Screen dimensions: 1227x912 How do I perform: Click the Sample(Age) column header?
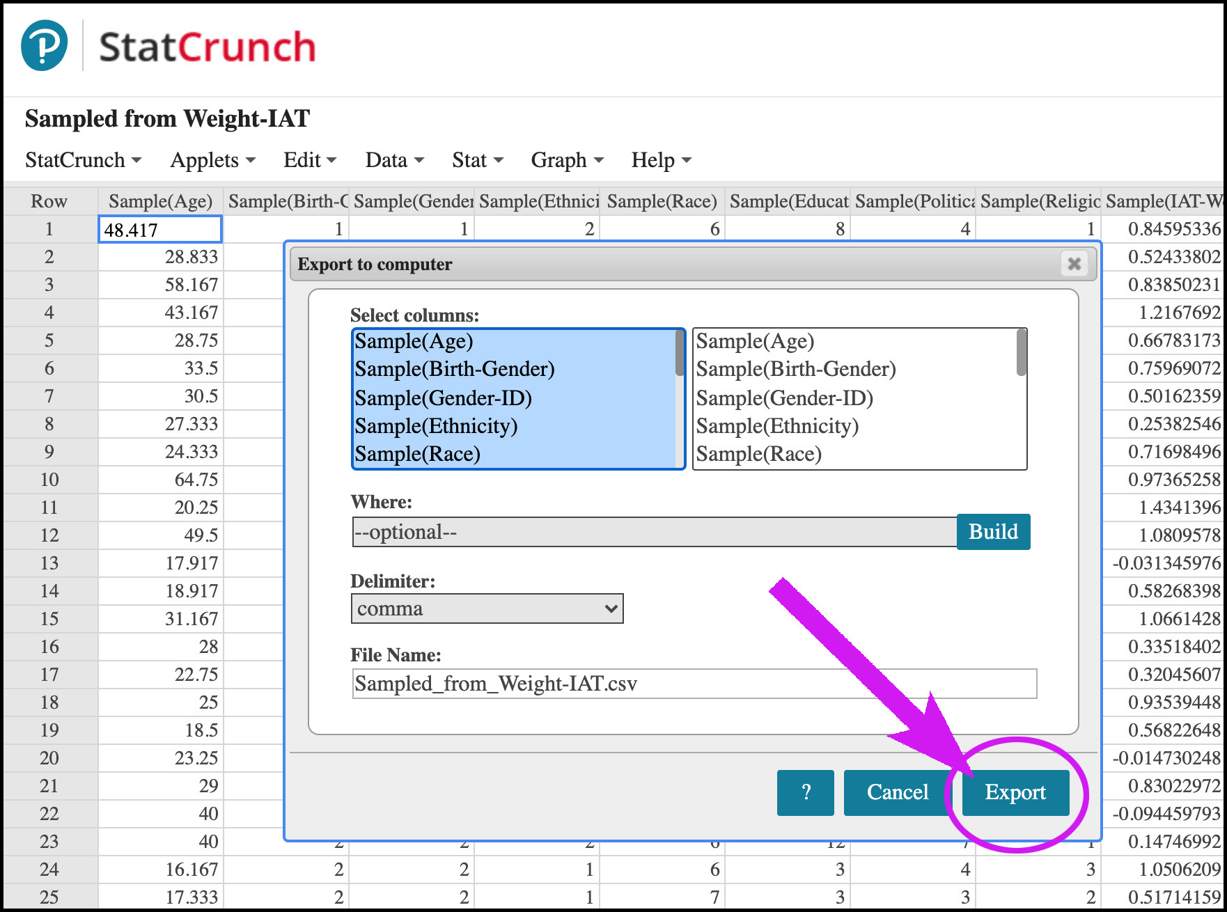(x=161, y=201)
